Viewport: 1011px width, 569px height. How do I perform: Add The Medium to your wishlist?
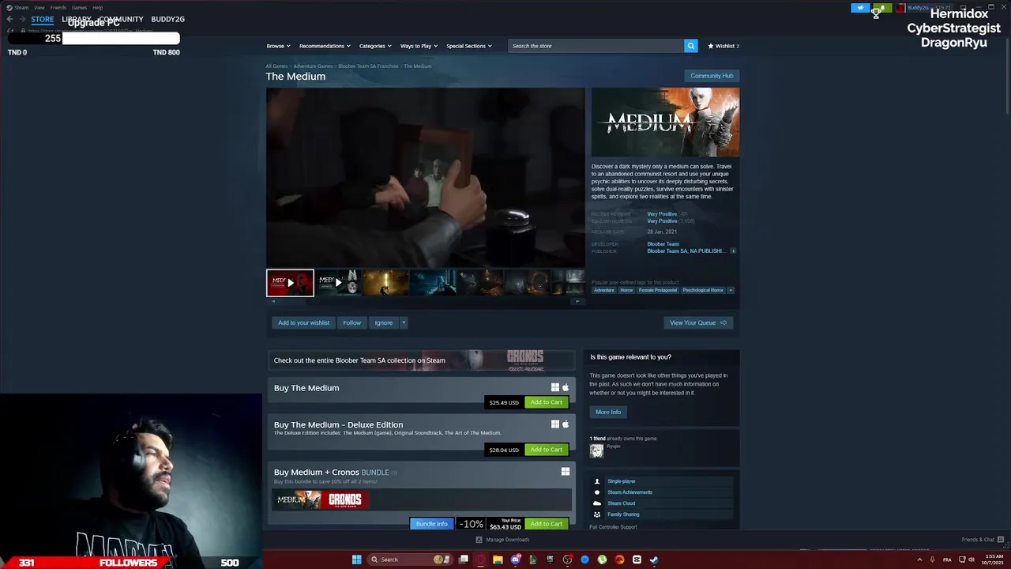303,322
